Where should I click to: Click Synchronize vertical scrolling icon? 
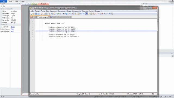76,14
